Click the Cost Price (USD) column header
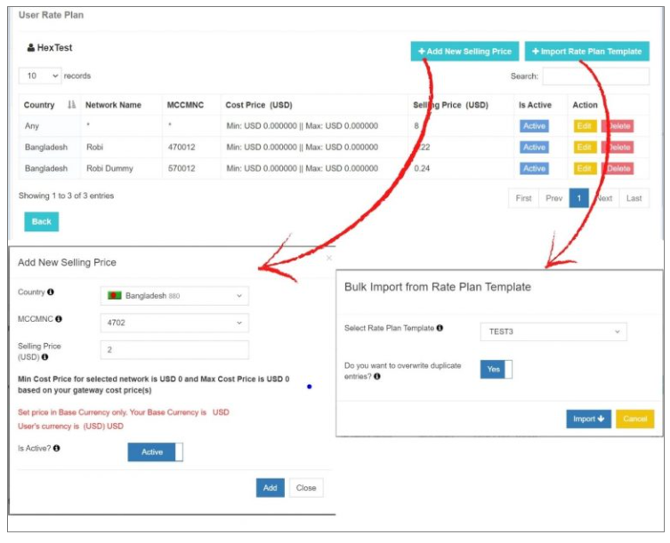 pos(259,105)
